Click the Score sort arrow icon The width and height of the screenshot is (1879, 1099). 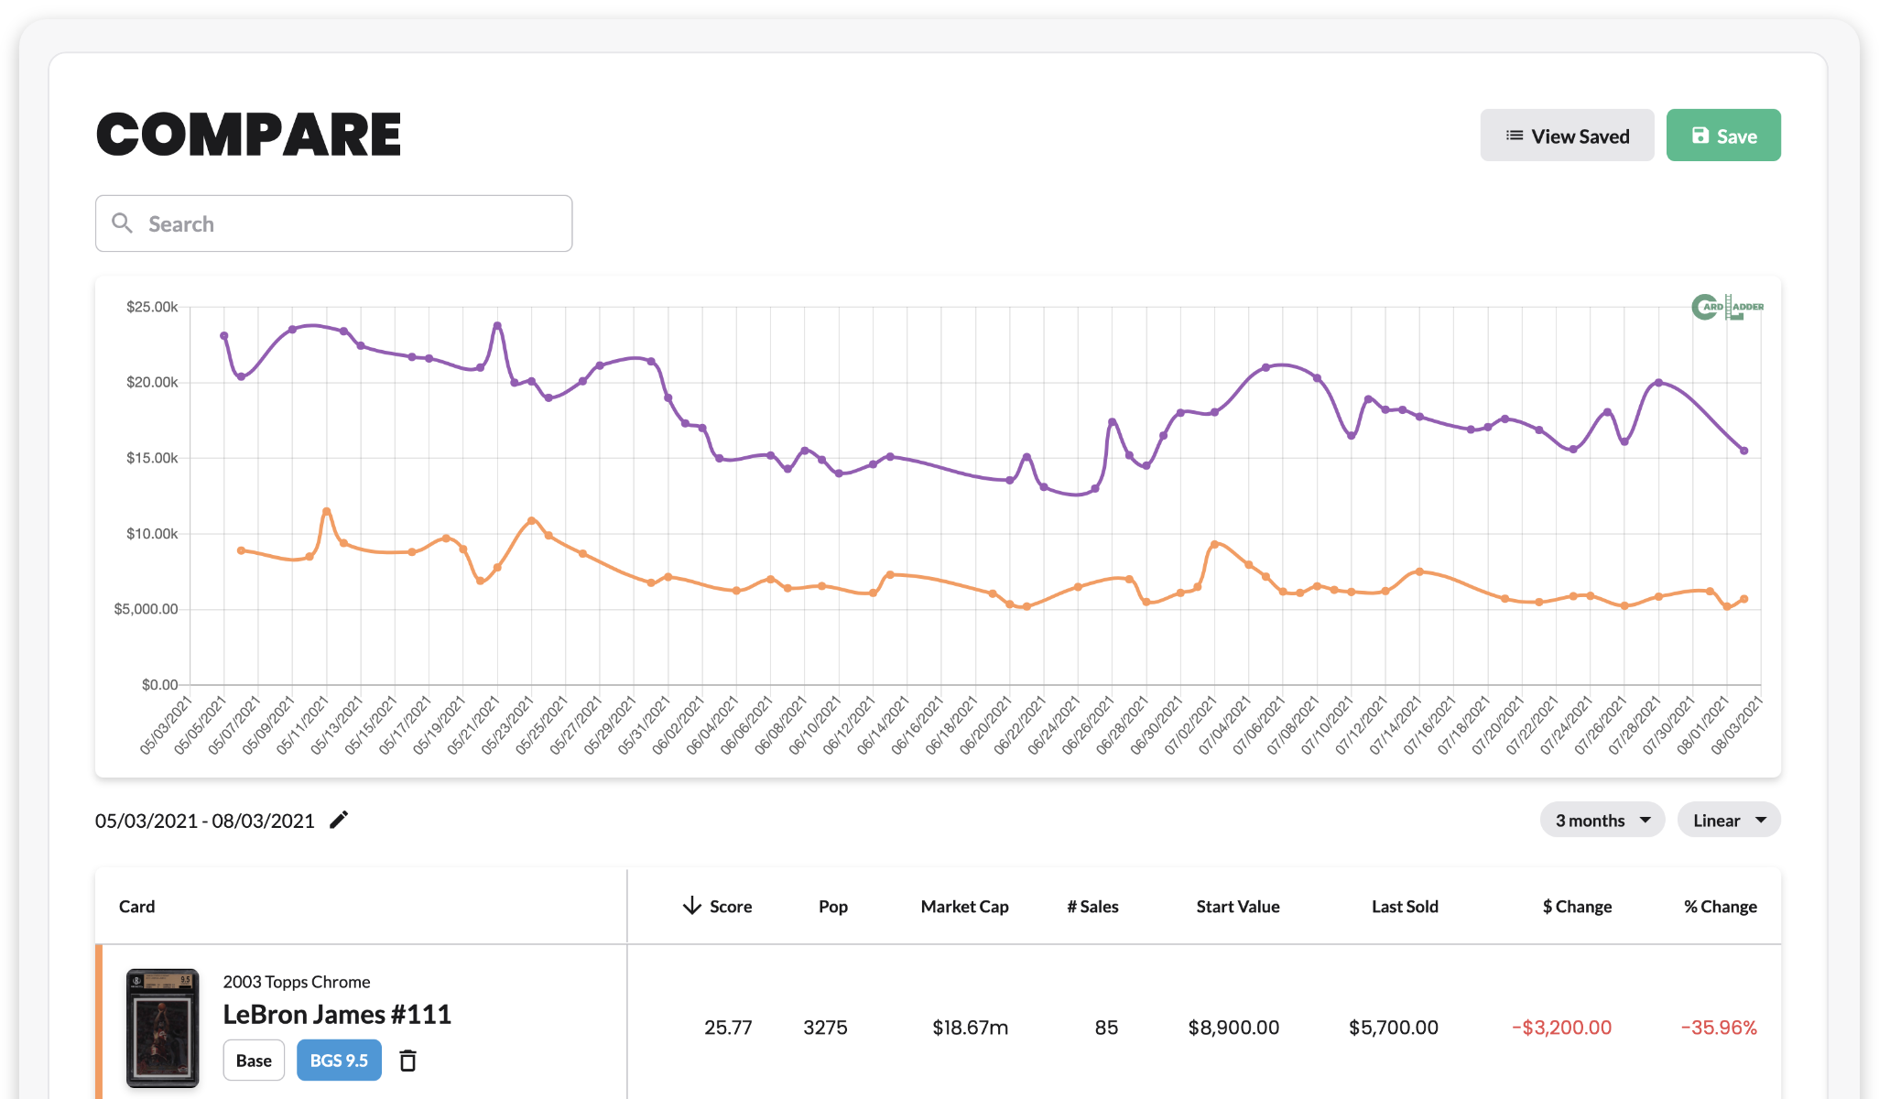pyautogui.click(x=692, y=906)
